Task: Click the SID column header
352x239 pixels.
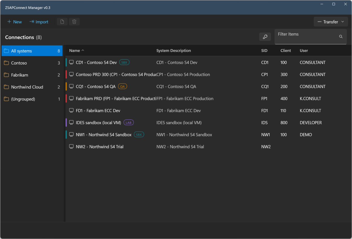Action: (x=264, y=50)
